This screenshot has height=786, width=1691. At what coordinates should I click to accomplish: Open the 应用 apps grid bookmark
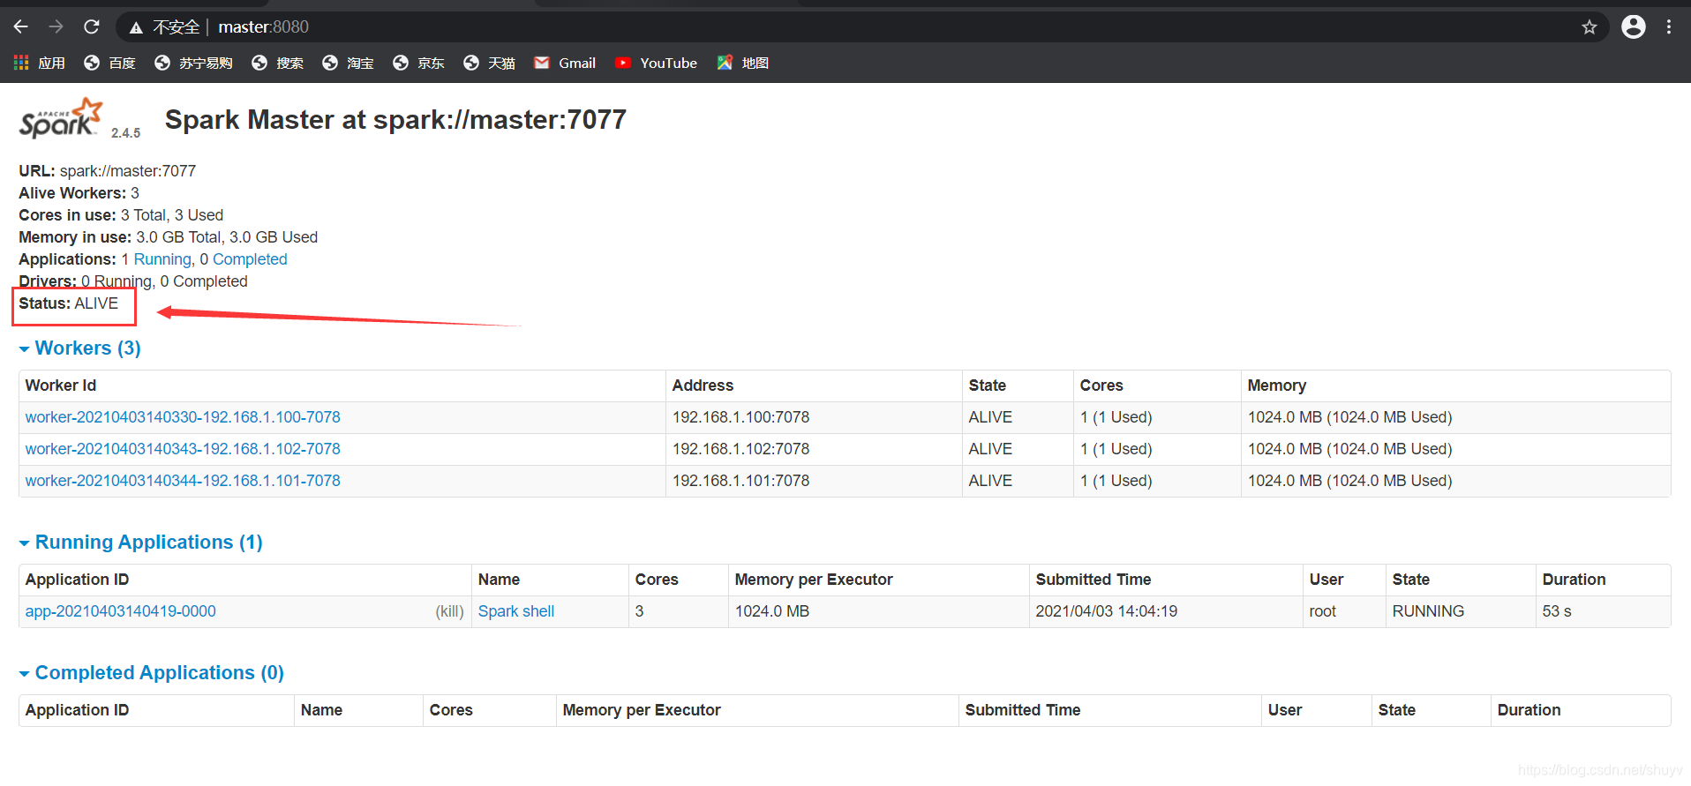[40, 63]
